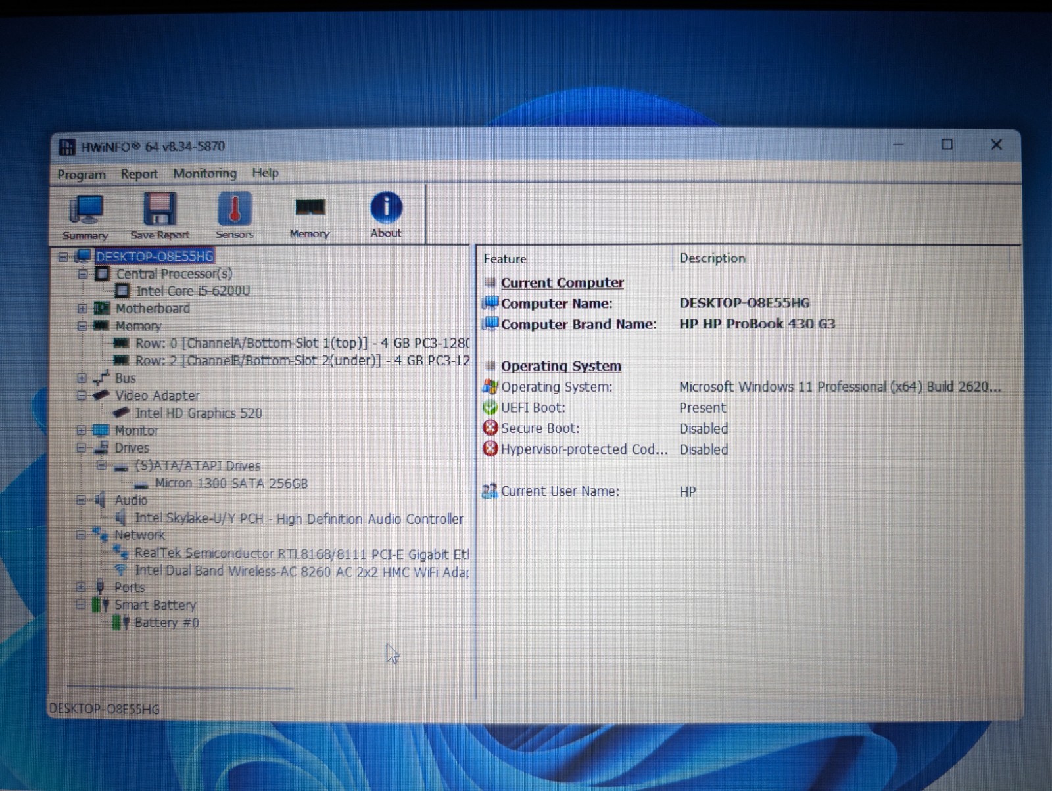1052x791 pixels.
Task: Maximize the HWiNFO window
Action: click(947, 145)
